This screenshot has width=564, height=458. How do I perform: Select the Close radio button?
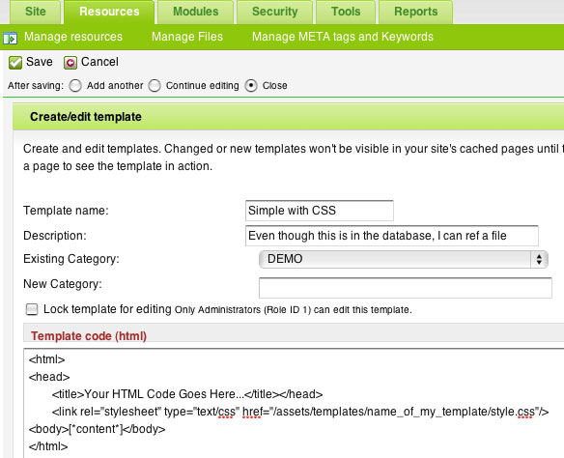tap(251, 86)
